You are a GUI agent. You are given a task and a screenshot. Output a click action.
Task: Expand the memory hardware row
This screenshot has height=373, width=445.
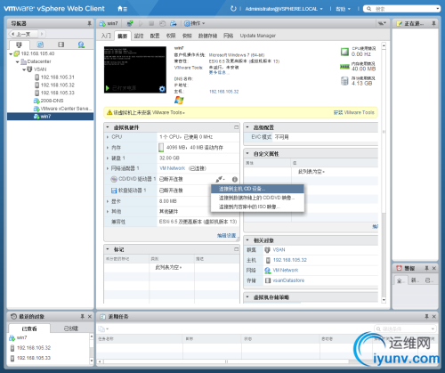tap(108, 148)
